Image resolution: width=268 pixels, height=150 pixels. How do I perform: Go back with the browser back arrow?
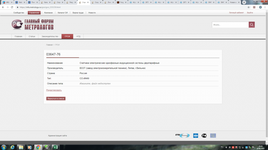click(x=3, y=7)
